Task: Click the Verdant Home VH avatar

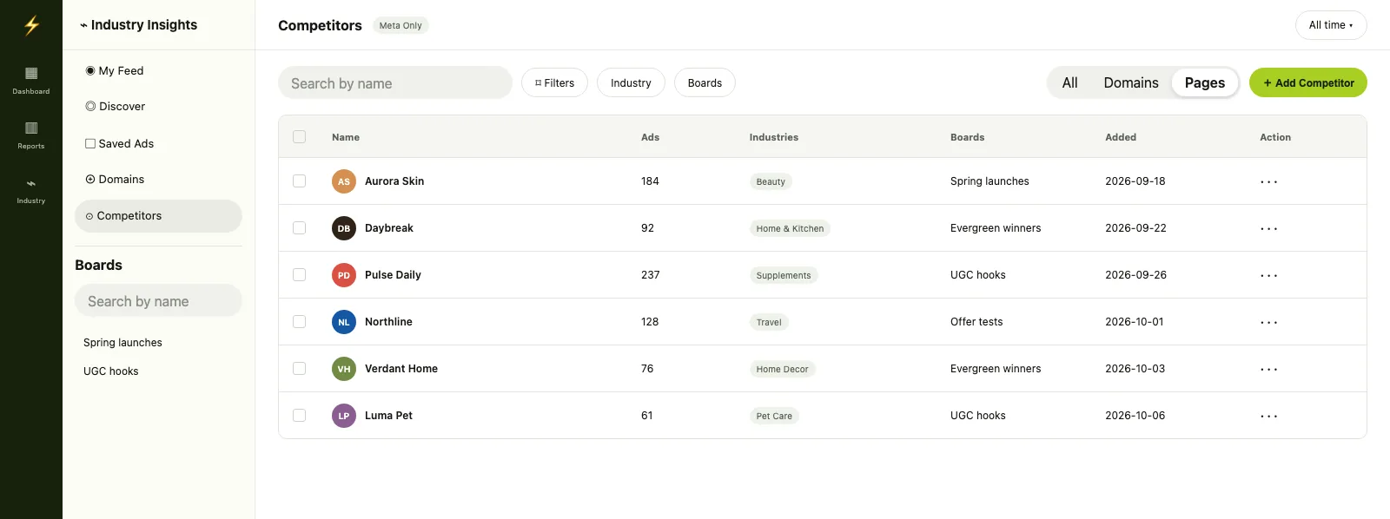Action: pyautogui.click(x=344, y=369)
